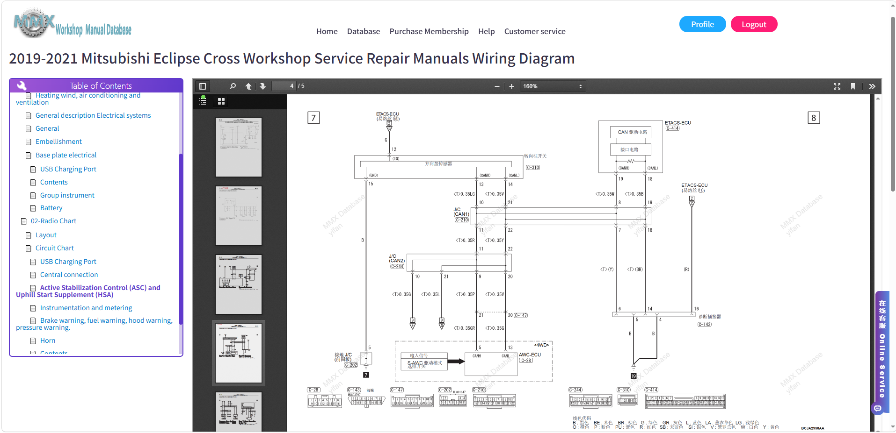The height and width of the screenshot is (433, 896).
Task: Open the Layout entry
Action: pos(46,235)
